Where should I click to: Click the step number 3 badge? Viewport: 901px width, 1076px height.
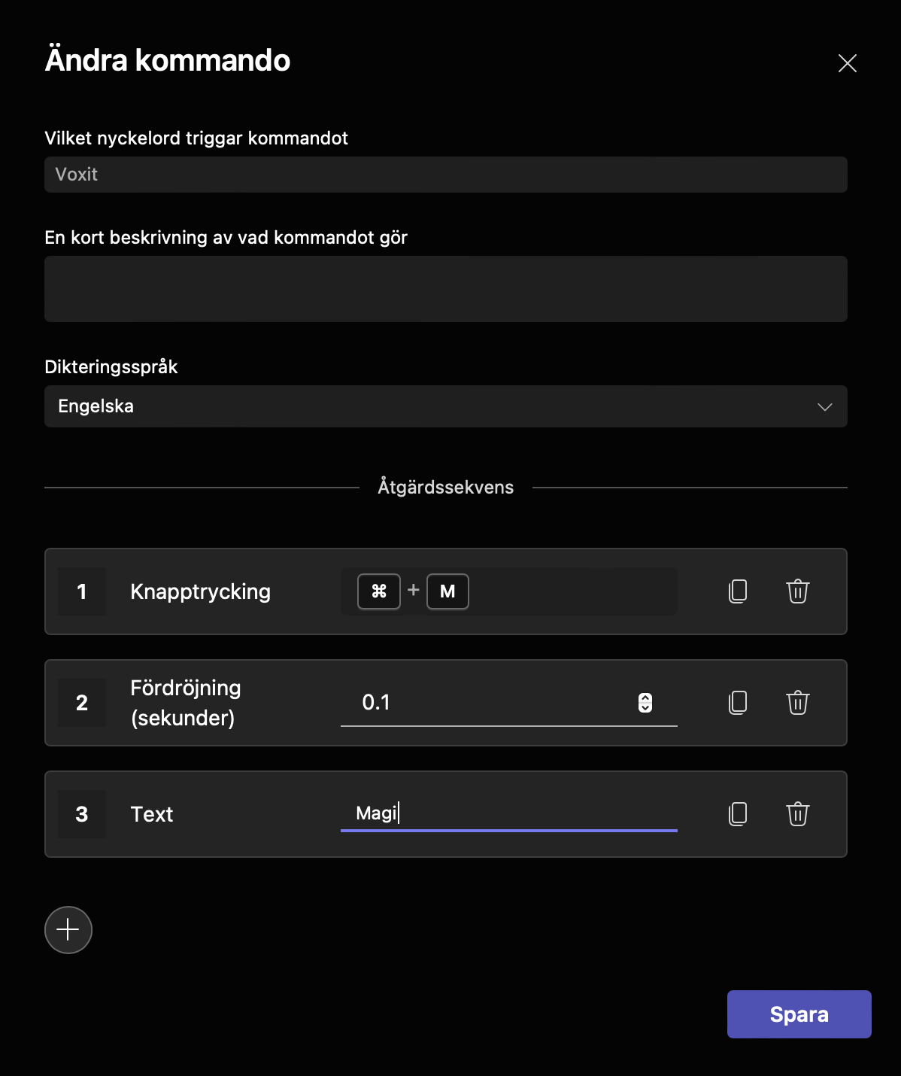(x=81, y=814)
